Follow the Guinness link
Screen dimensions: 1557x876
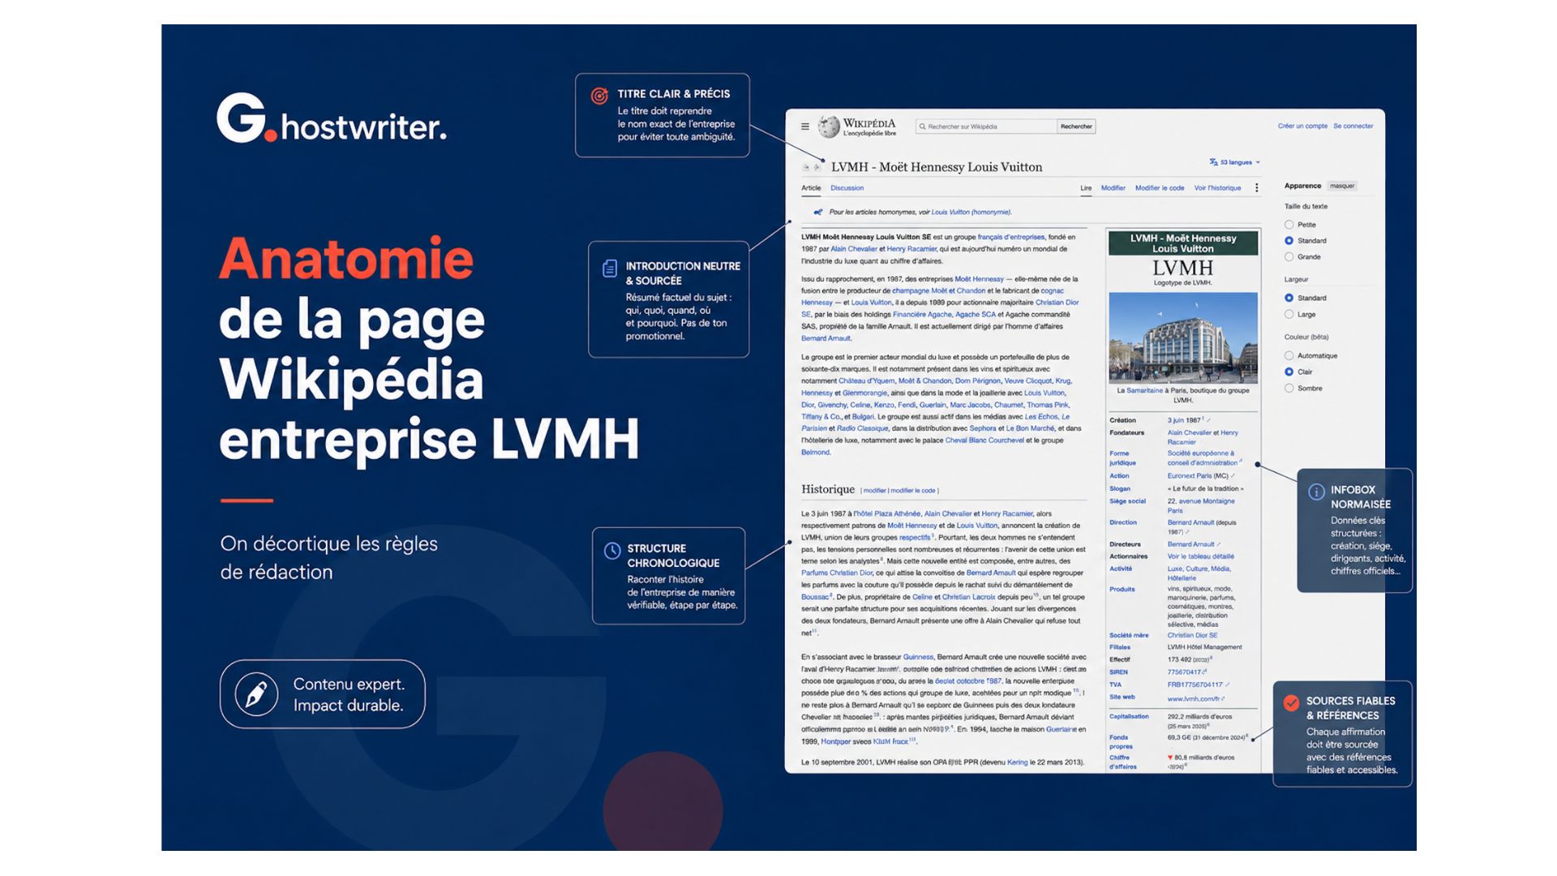coord(918,658)
